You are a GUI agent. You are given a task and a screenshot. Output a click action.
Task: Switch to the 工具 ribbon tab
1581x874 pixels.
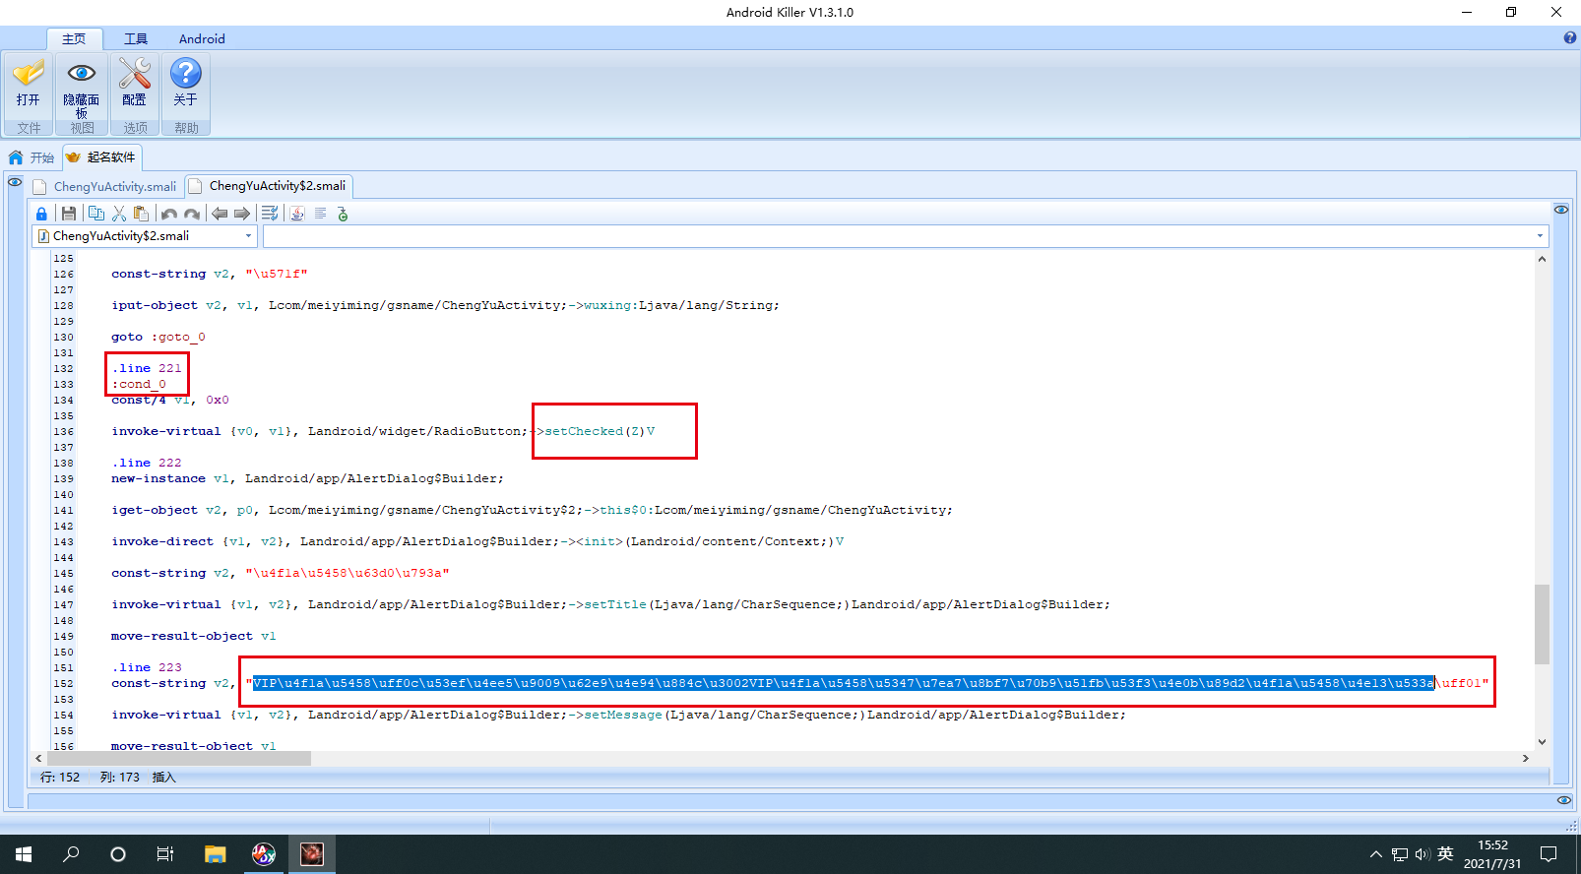click(x=136, y=38)
